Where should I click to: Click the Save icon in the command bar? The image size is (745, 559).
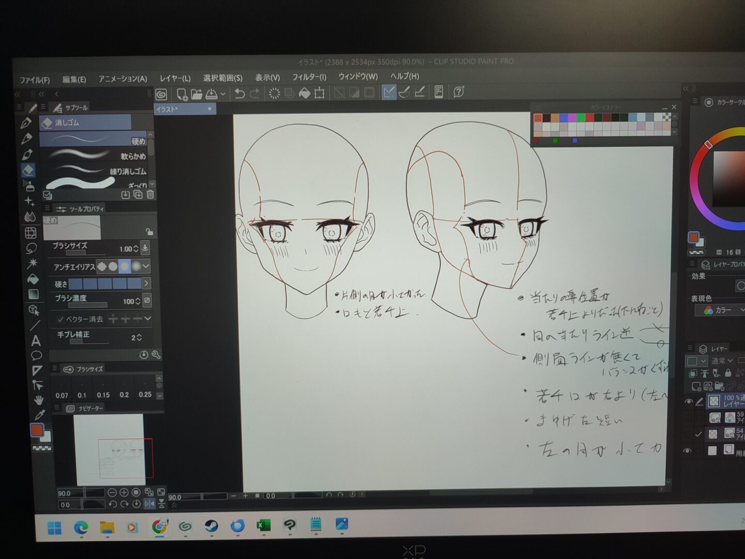tap(211, 94)
